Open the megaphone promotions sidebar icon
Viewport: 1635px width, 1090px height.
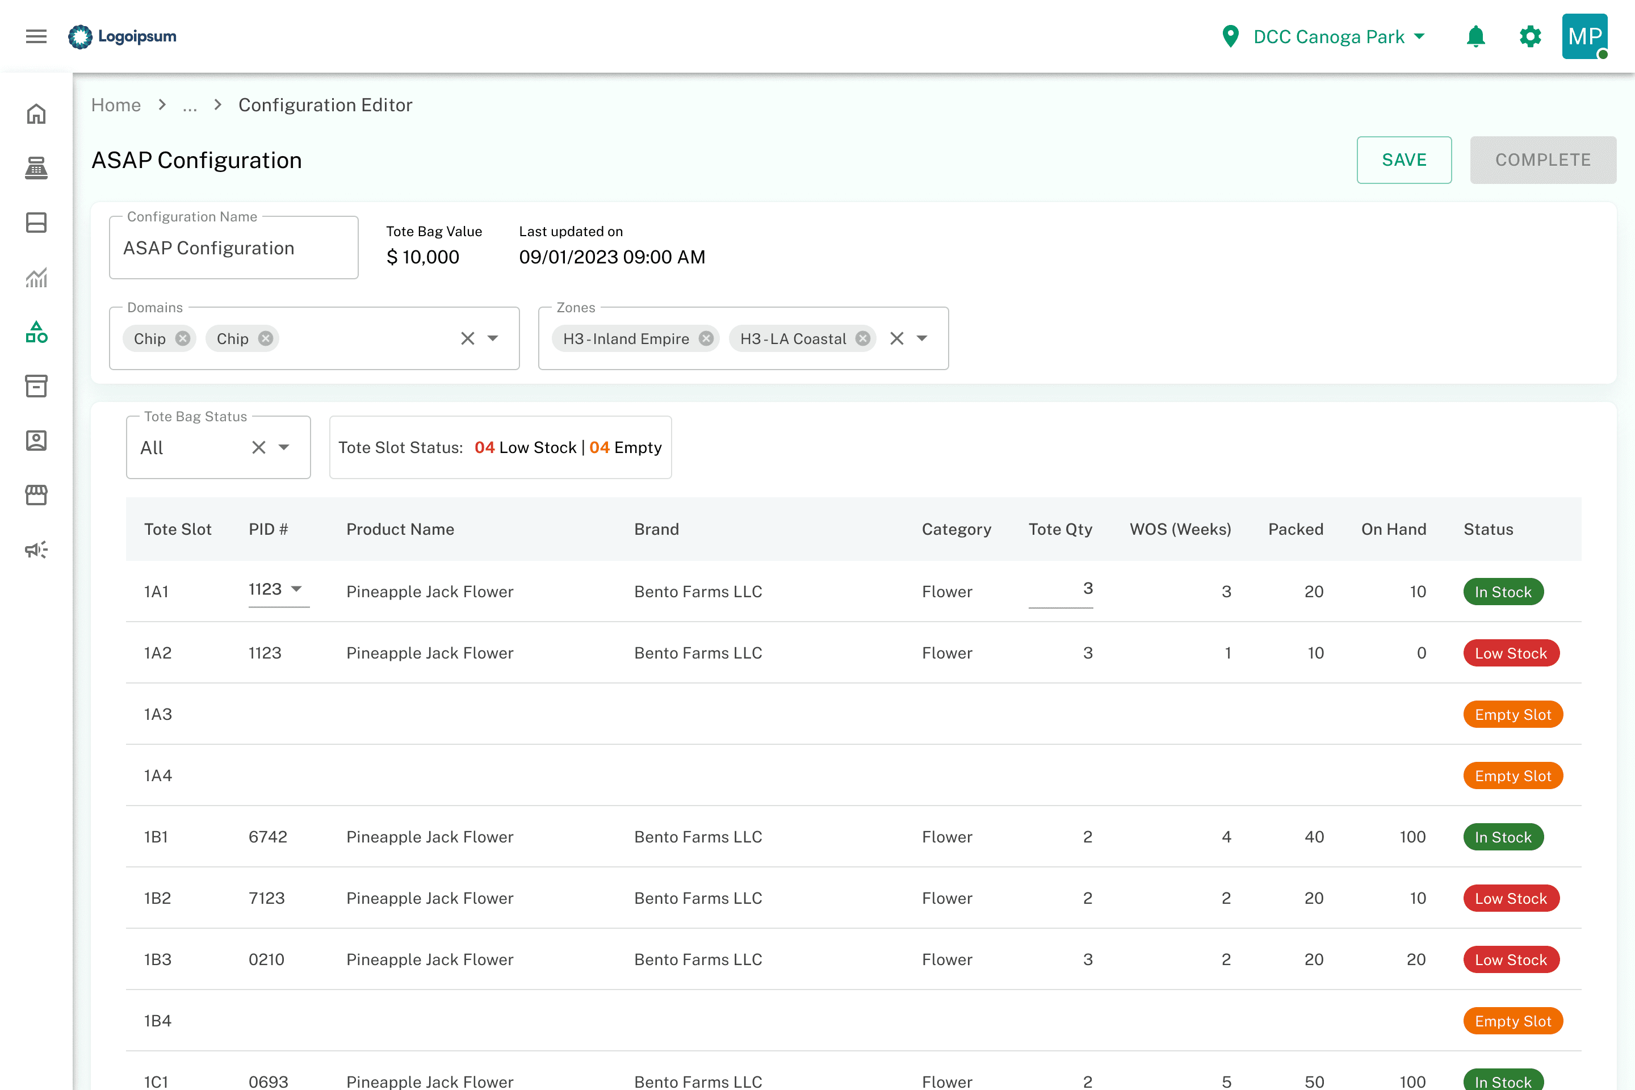[36, 550]
